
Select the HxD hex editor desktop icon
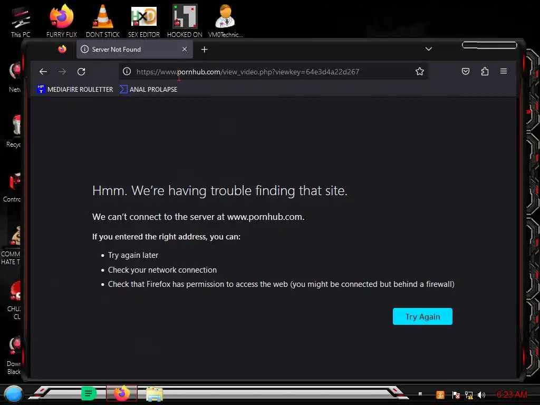tap(144, 21)
